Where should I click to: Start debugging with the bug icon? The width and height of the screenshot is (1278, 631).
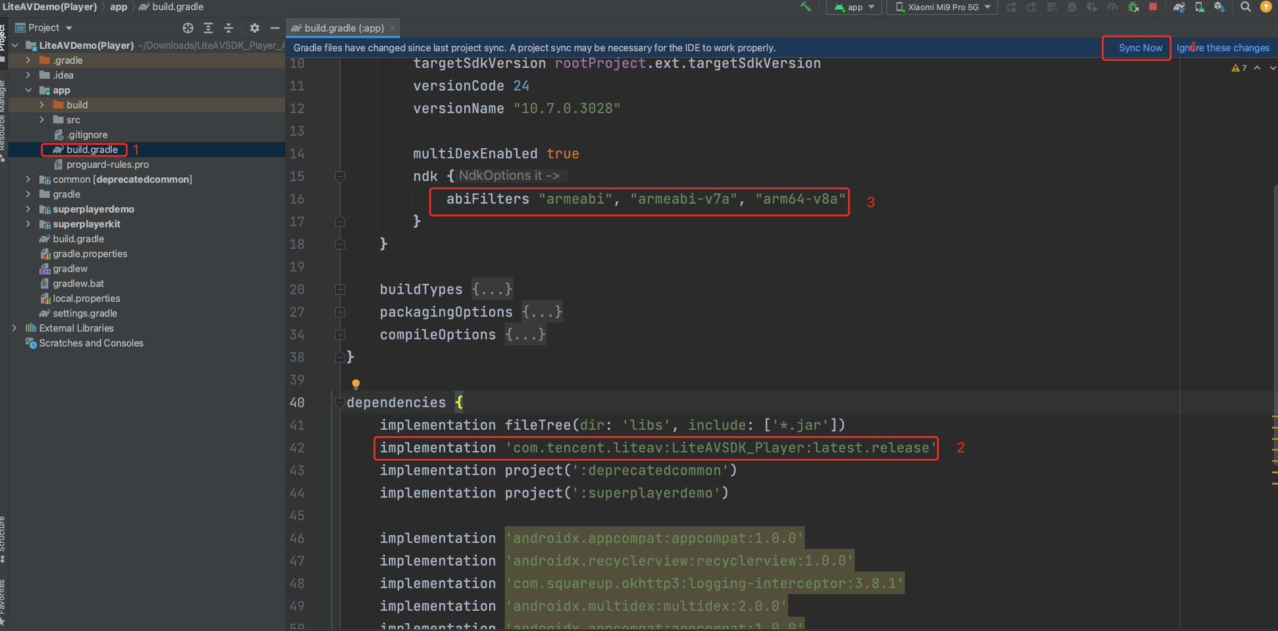1072,7
